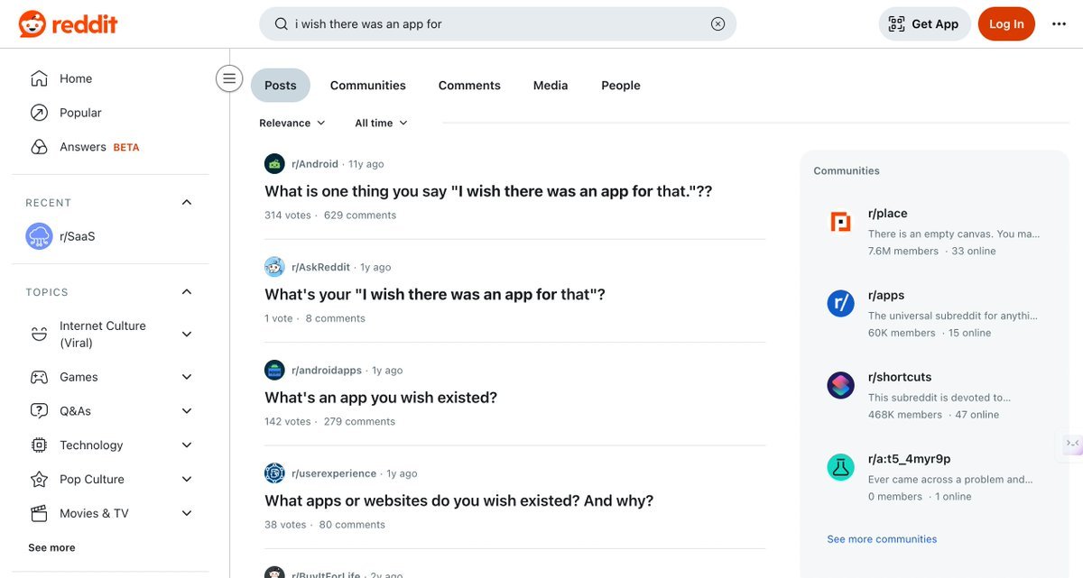Collapse the sidebar with the hamburger button
1083x578 pixels.
(x=229, y=78)
